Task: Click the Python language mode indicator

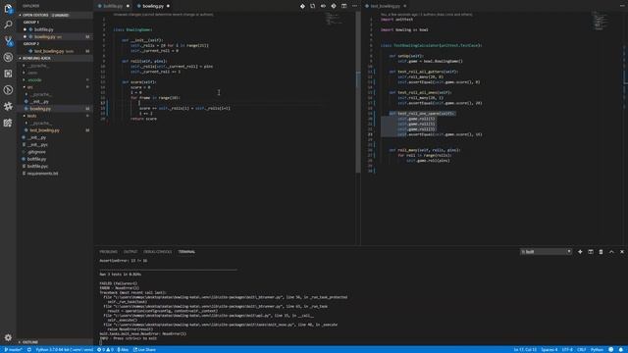Action: point(597,350)
